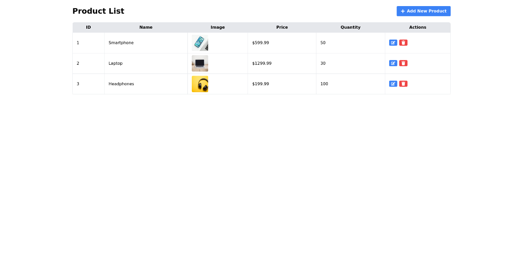Click the Actions column header

pos(418,27)
